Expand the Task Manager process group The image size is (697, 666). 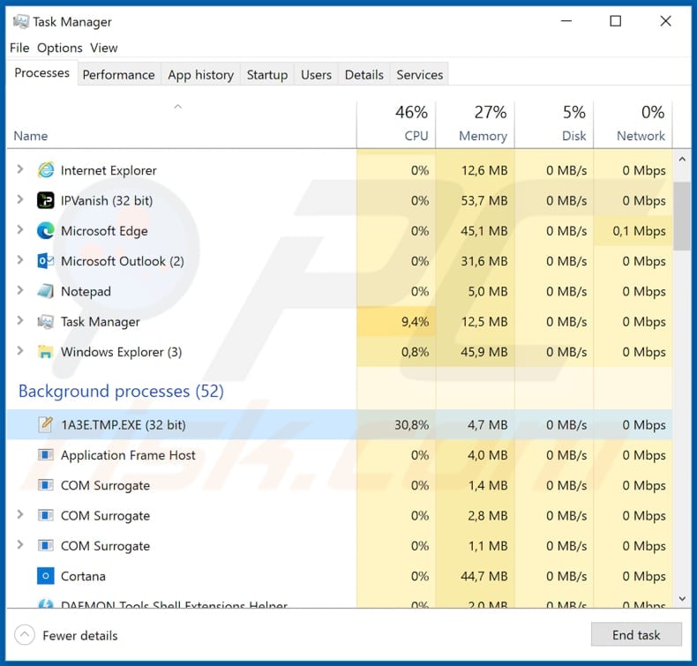click(20, 320)
